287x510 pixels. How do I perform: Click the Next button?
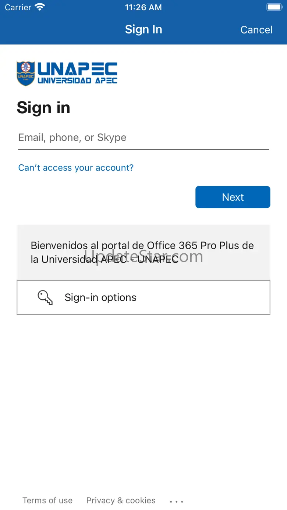(233, 197)
